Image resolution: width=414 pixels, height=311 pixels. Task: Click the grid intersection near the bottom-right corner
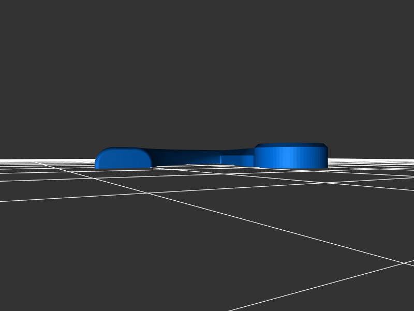coord(403,263)
